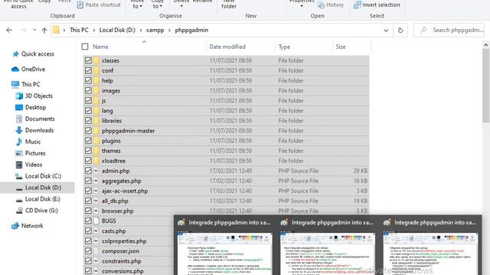Select the ajax-ac-insert.php file name

coord(125,191)
